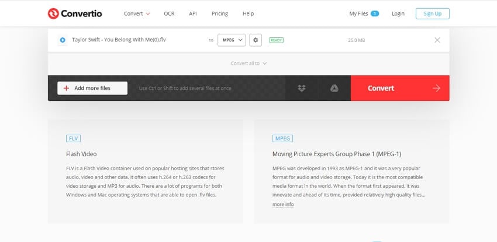Go to the OCR page
The height and width of the screenshot is (242, 497).
169,13
